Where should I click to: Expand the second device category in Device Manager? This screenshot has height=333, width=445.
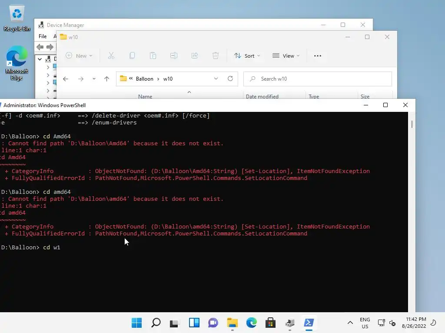point(48,75)
